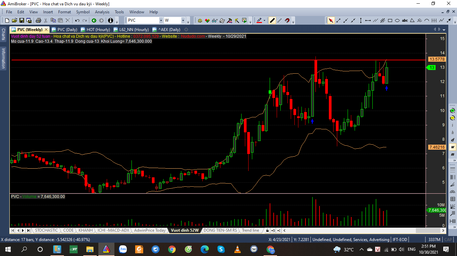The width and height of the screenshot is (457, 256).
Task: Switch to daily interval 'd' button
Action: (453, 140)
